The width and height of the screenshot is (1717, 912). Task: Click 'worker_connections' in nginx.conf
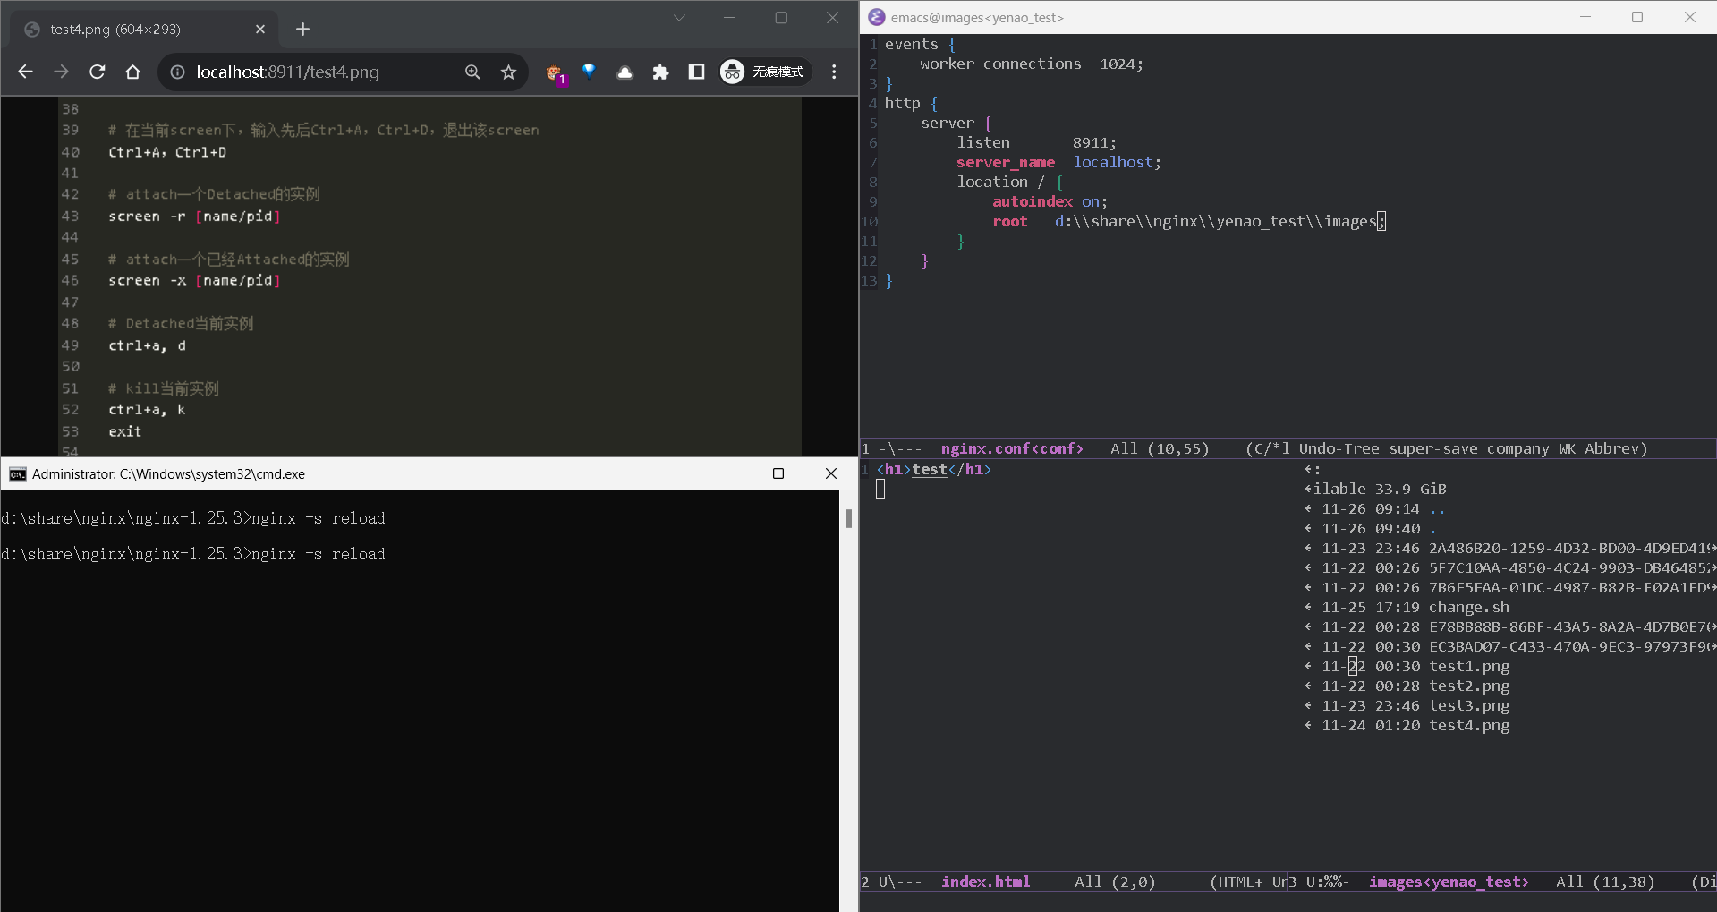pos(1000,64)
